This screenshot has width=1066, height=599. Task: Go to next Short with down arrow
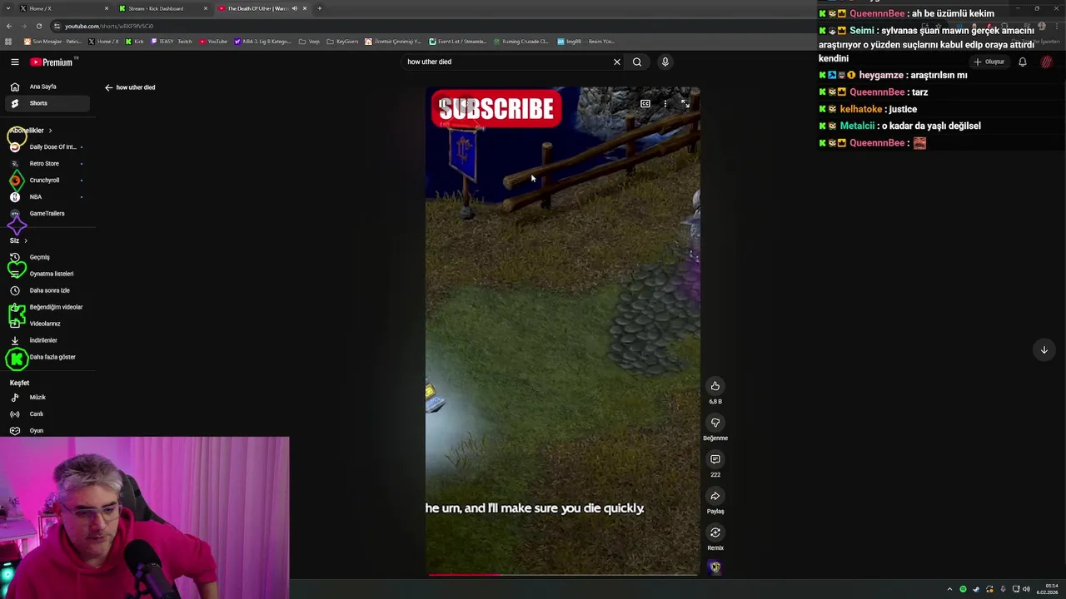click(x=1044, y=349)
